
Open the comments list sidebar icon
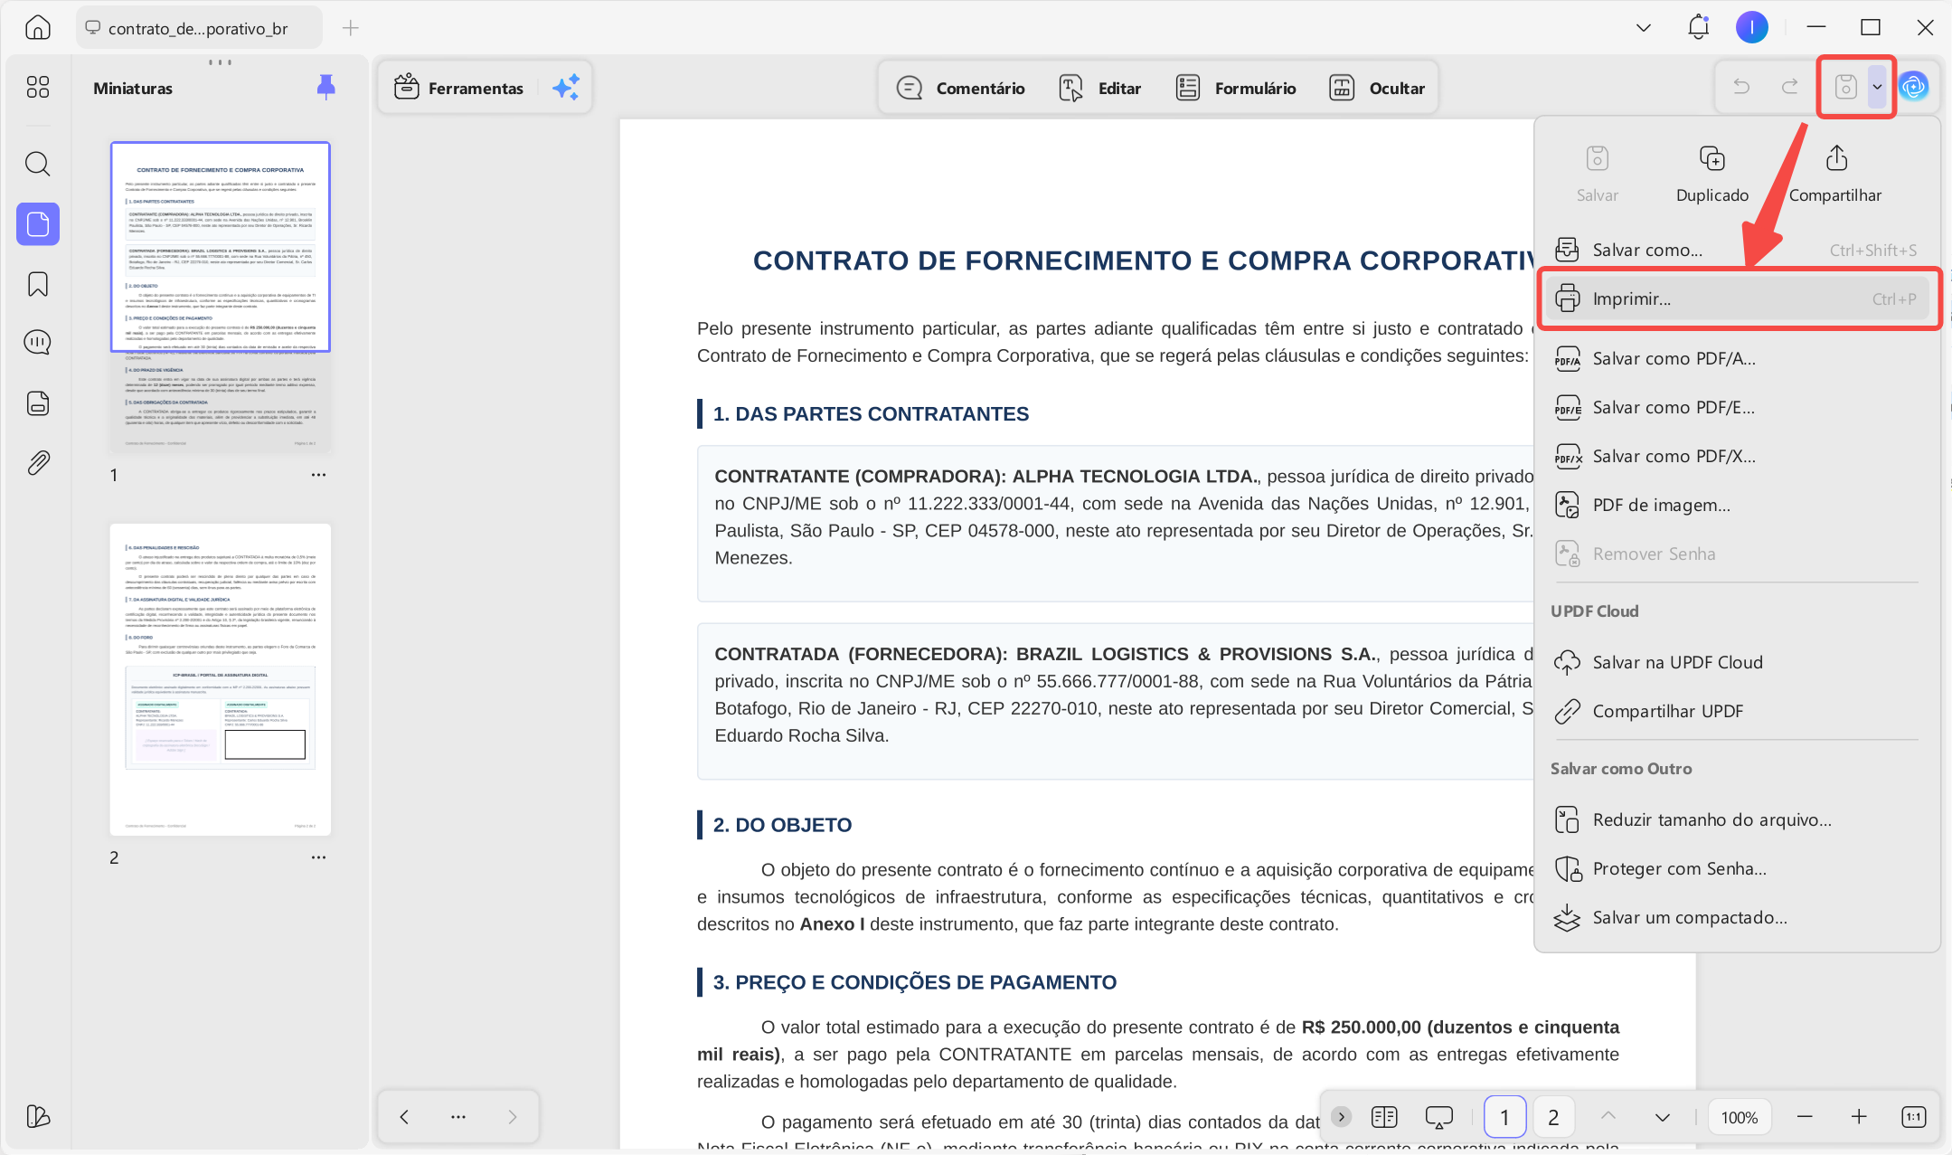point(38,343)
